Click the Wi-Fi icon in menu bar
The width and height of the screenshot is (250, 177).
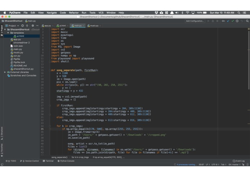tap(187, 13)
